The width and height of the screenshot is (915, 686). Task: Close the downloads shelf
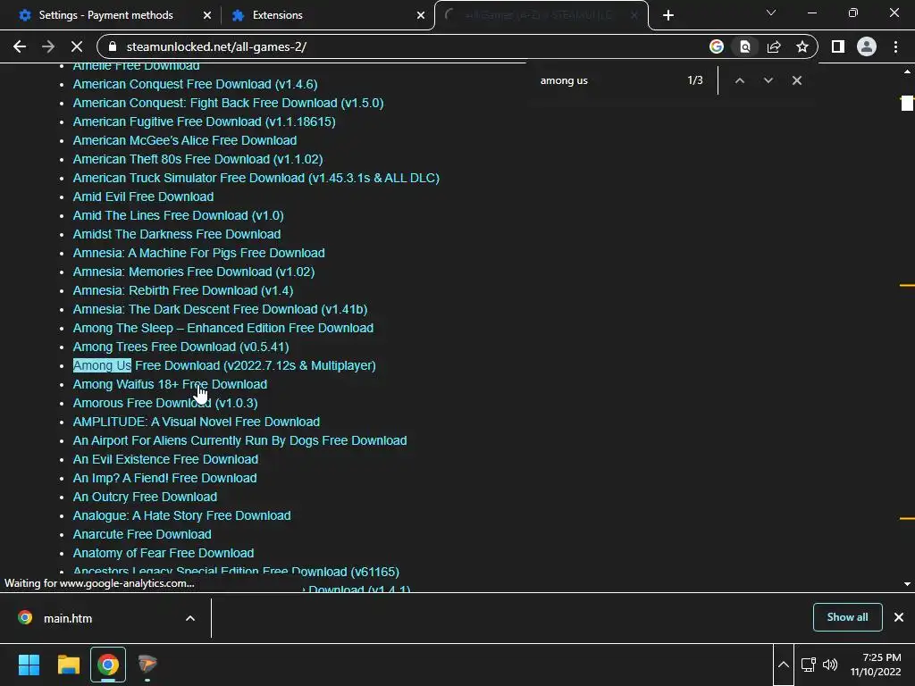point(899,617)
